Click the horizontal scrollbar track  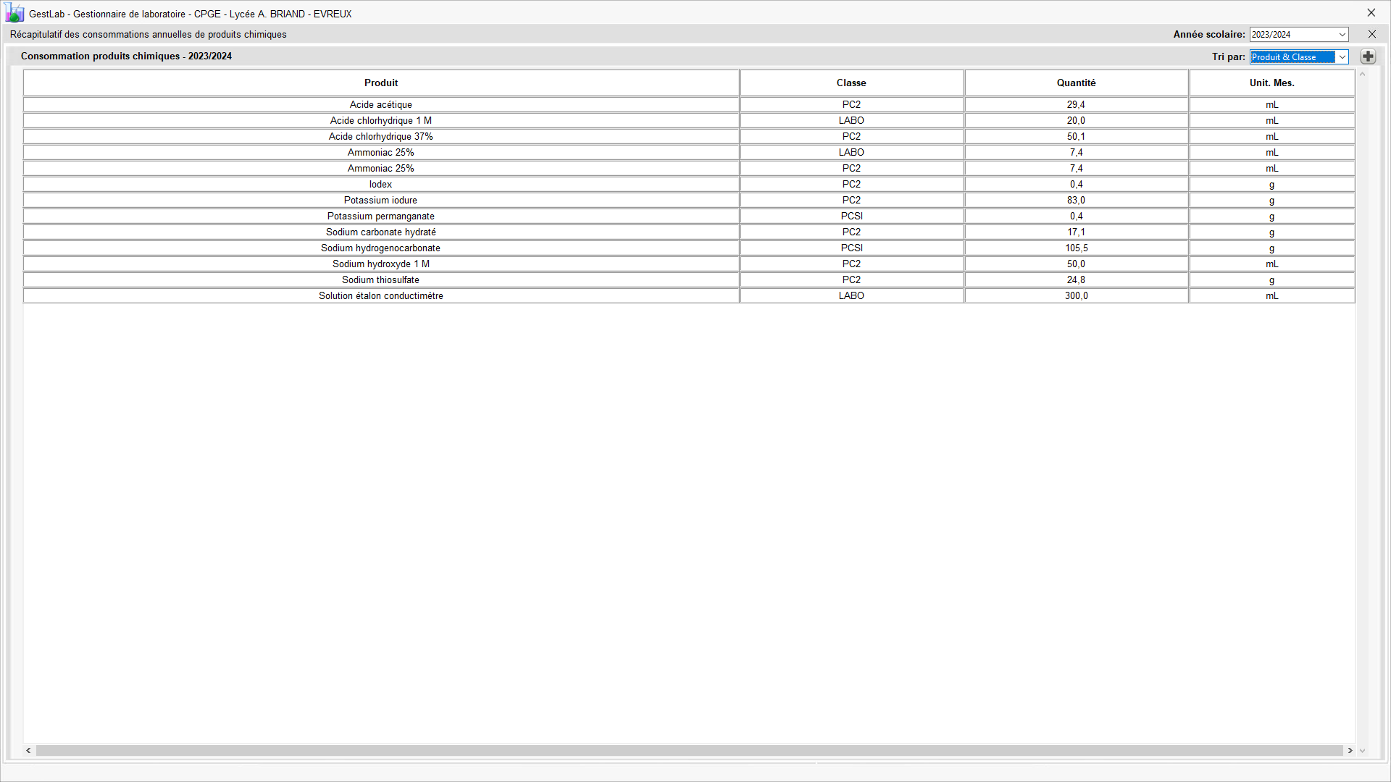pyautogui.click(x=688, y=751)
